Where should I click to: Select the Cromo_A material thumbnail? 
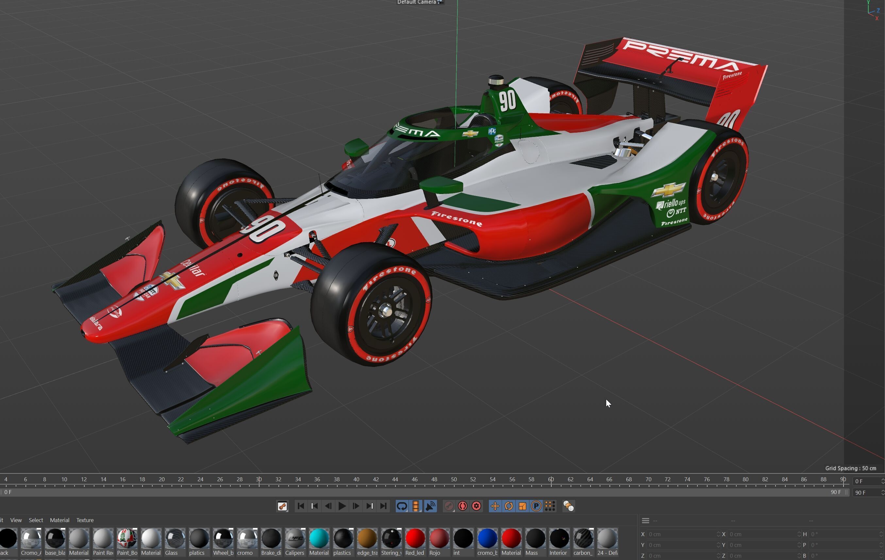(31, 538)
